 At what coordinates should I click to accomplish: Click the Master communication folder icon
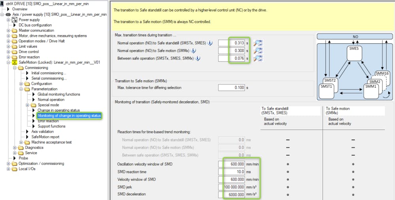tap(14, 30)
